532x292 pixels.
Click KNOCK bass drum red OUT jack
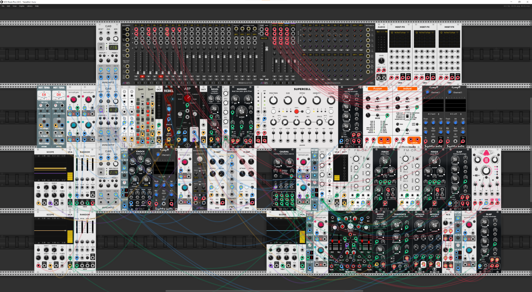(x=150, y=203)
